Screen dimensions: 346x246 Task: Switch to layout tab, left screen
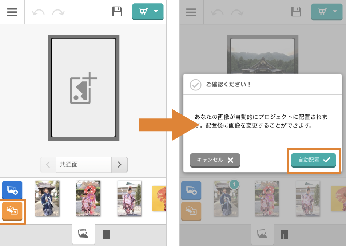[x=107, y=234]
